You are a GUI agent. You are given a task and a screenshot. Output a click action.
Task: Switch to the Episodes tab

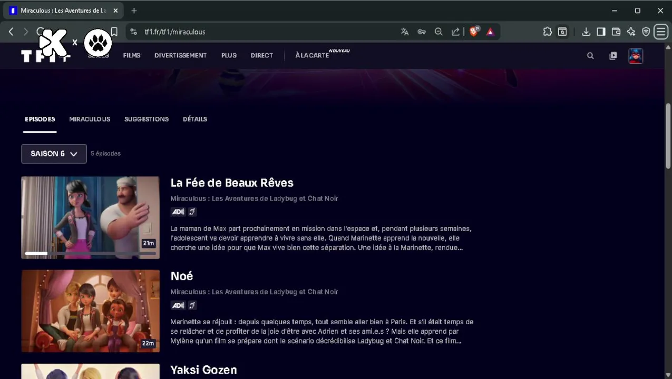coord(40,119)
